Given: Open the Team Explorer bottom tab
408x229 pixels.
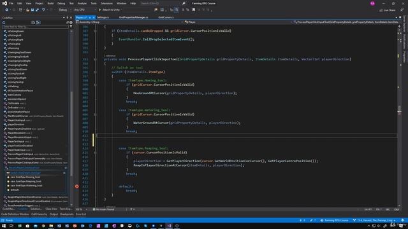Looking at the screenshot, I should [x=66, y=209].
